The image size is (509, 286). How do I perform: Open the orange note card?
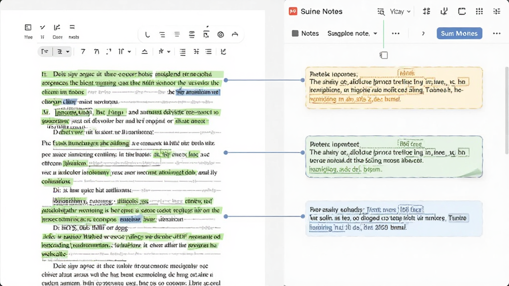click(x=394, y=87)
